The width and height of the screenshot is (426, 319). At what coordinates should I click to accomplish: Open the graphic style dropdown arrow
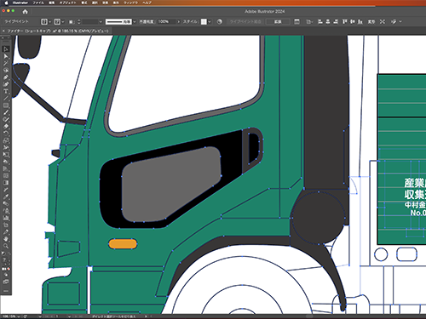[x=210, y=21]
